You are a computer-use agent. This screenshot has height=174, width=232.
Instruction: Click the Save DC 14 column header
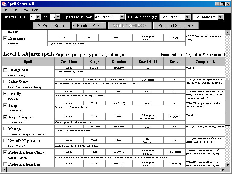148,62
